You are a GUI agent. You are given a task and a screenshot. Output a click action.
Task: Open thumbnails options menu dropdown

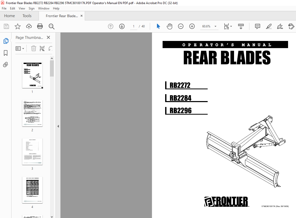(20, 49)
